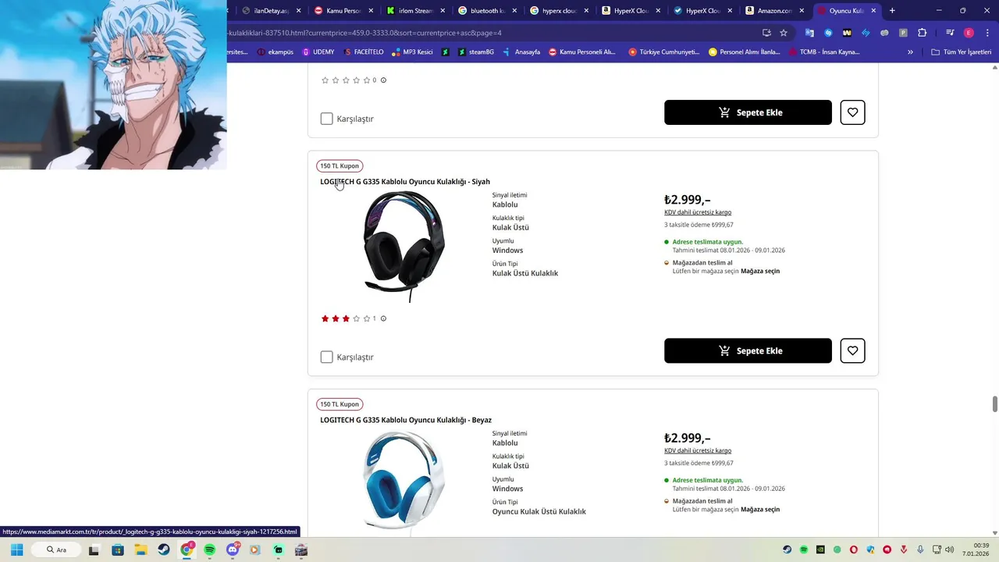
Task: Click the Steam icon in system tray
Action: 787,550
